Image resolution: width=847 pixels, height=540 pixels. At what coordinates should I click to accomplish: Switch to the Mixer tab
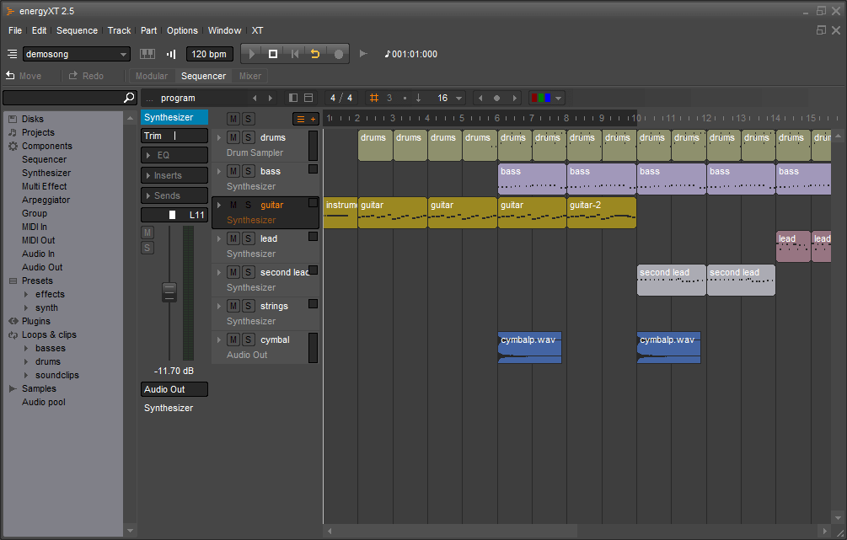coord(250,76)
